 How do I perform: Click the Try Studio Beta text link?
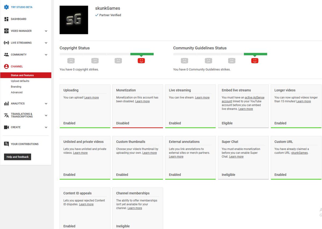[x=22, y=7]
